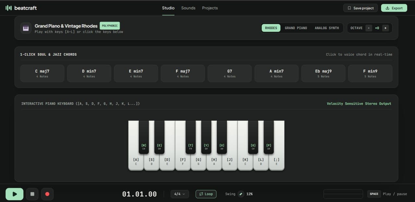The height and width of the screenshot is (202, 415).
Task: Open the Sounds tab
Action: tap(188, 8)
